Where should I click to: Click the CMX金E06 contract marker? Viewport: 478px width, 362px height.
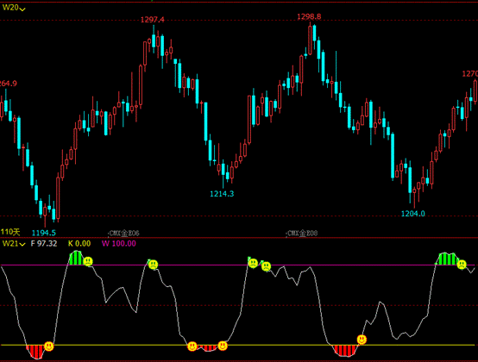[x=124, y=234]
